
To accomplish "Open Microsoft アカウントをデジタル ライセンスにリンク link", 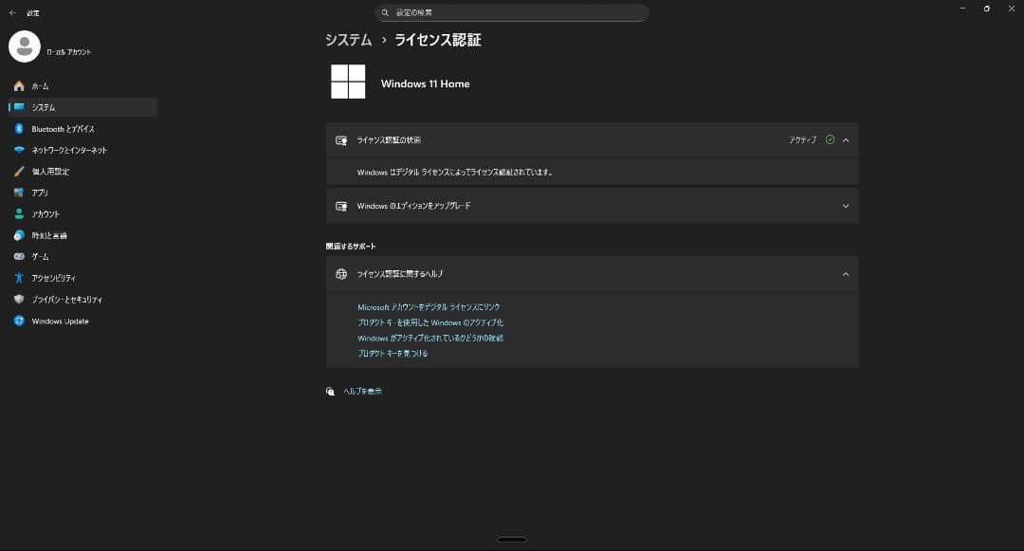I will (429, 307).
